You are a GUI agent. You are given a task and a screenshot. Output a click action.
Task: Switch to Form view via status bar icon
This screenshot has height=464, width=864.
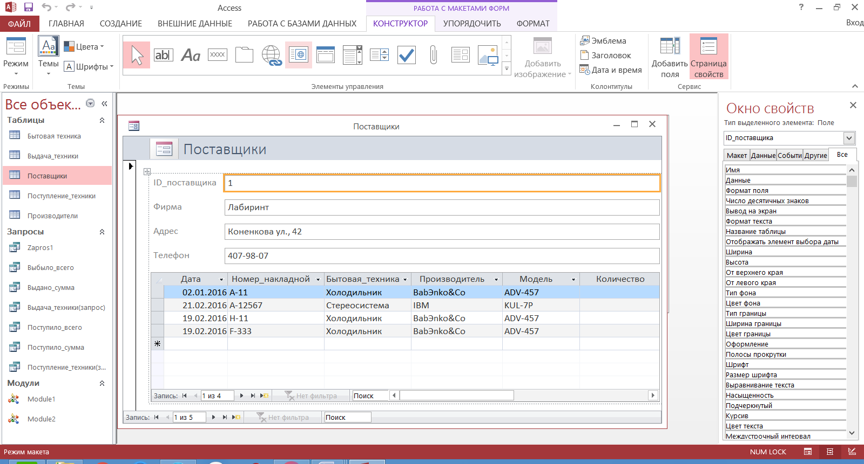coord(808,452)
